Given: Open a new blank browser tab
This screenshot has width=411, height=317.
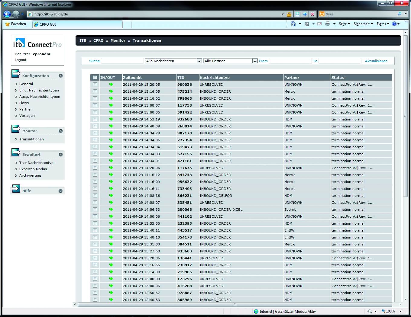Looking at the screenshot, I should tap(127, 24).
